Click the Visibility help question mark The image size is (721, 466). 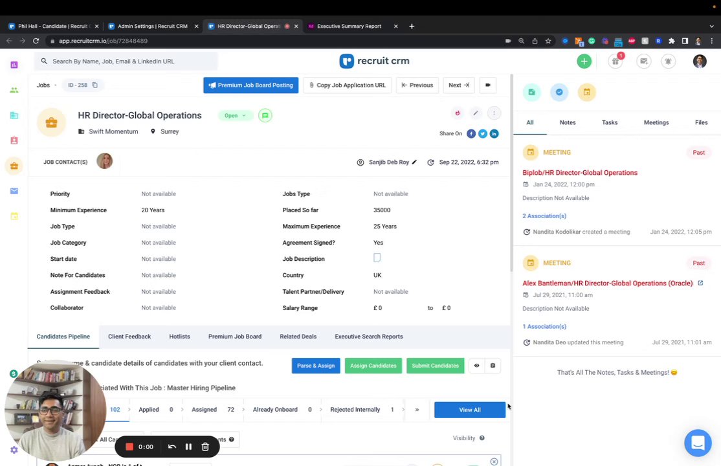coord(482,438)
